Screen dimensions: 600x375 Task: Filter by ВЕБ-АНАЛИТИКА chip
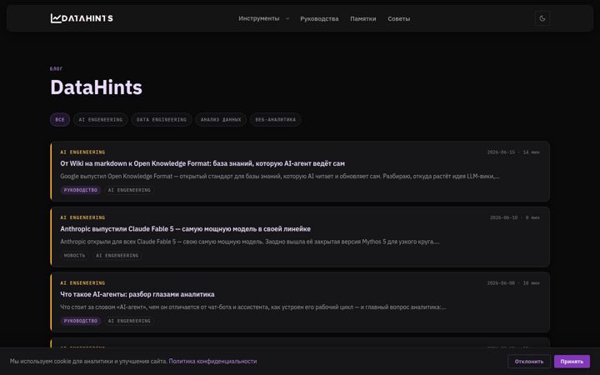(276, 119)
